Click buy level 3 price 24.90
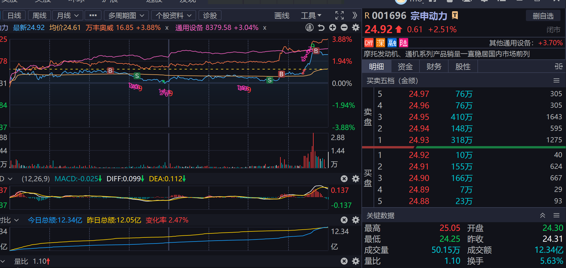The width and height of the screenshot is (566, 268). (419, 178)
